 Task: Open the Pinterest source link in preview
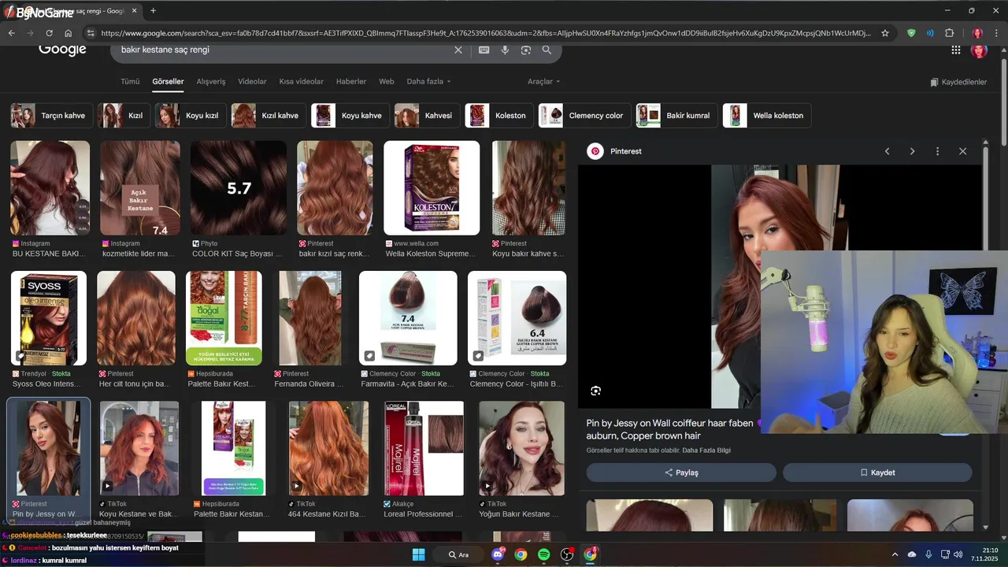click(615, 151)
